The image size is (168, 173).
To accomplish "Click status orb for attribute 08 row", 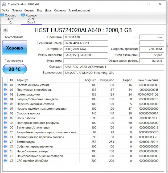I will [5, 113].
